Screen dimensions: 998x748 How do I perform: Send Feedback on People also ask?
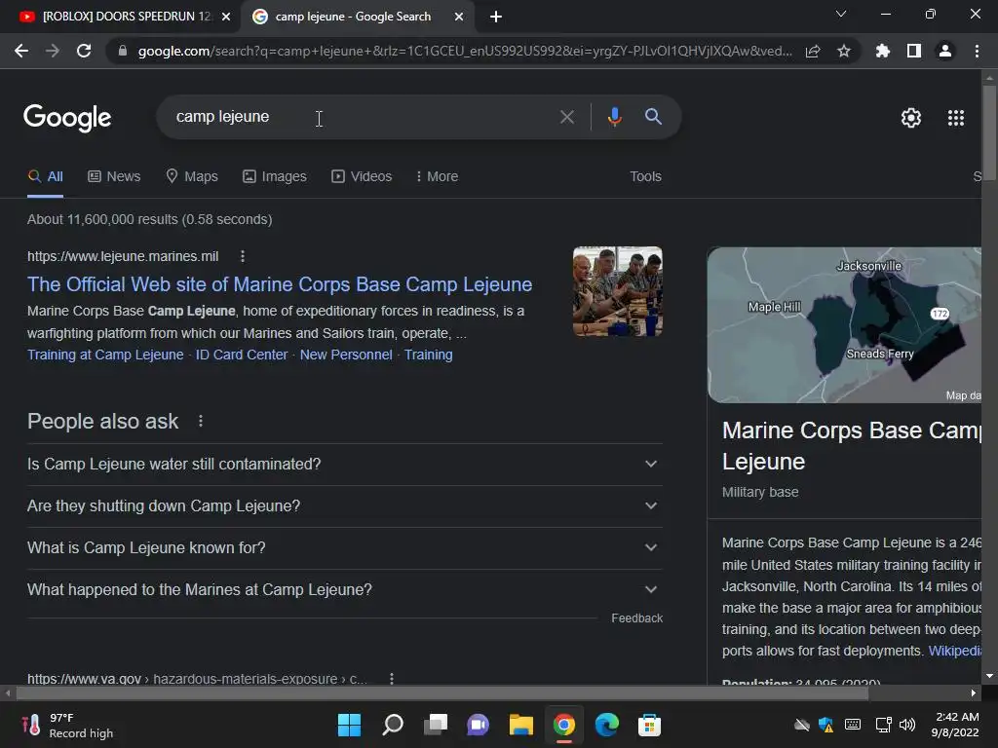click(636, 618)
